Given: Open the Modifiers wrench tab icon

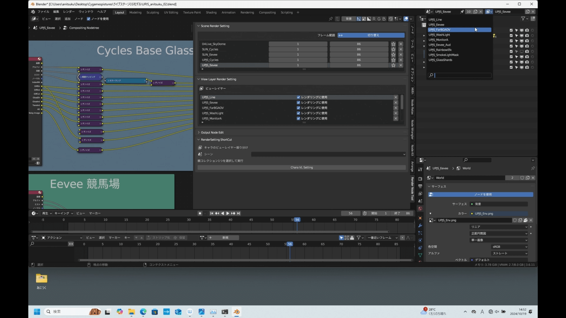Looking at the screenshot, I should [420, 226].
